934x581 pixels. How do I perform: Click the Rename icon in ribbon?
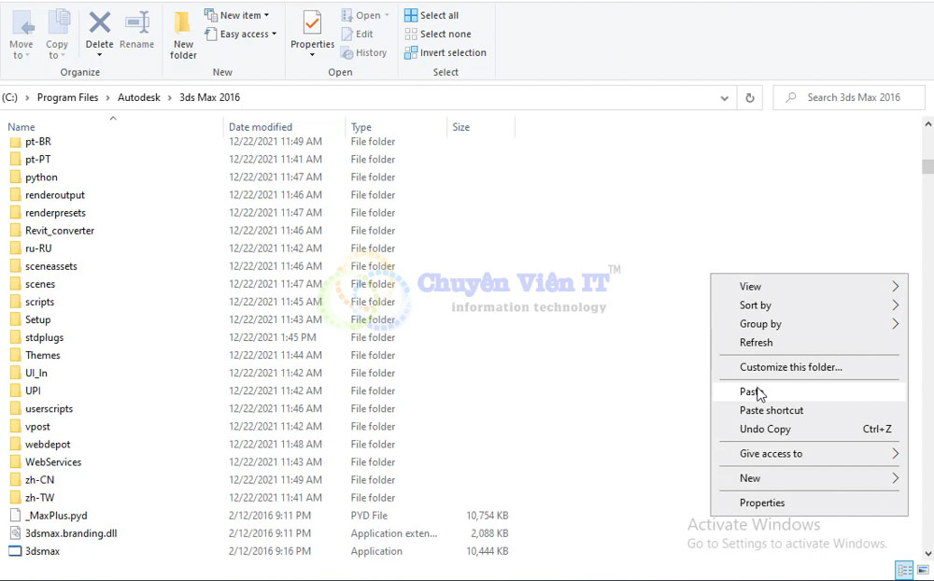[136, 28]
